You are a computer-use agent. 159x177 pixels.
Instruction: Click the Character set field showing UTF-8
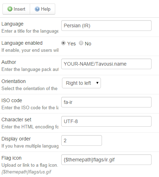(x=106, y=121)
